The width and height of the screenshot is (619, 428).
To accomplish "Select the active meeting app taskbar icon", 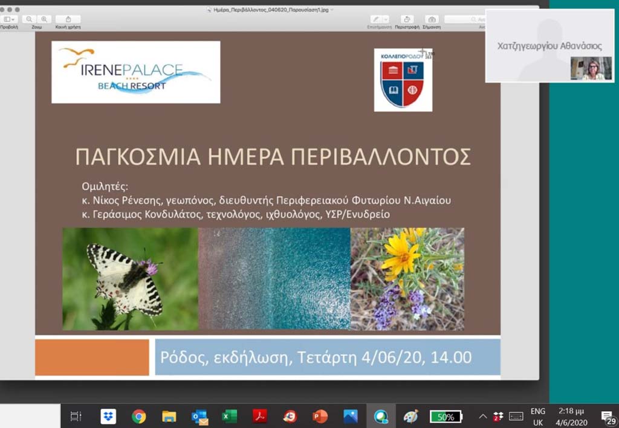I will 381,416.
